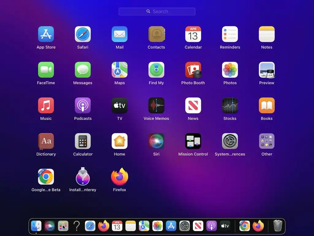The image size is (314, 236).
Task: Open Firefox beside Safari in Dock
Action: click(104, 226)
